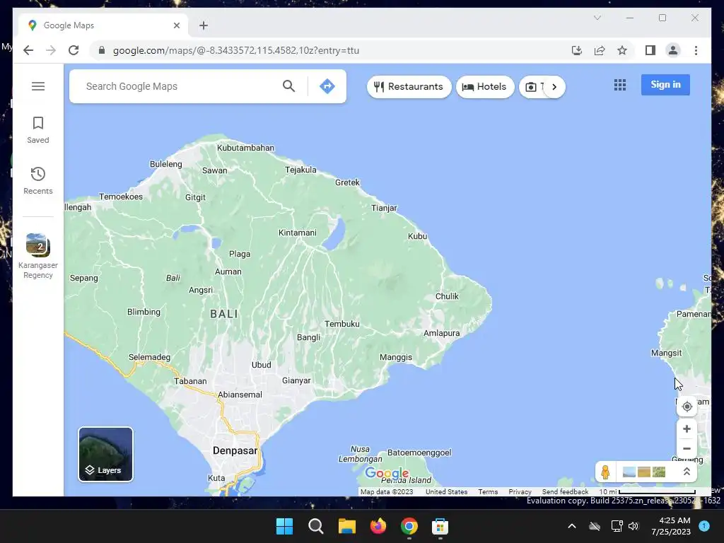Open the imagery thumbnails strip
Screen dimensions: 724x543
pyautogui.click(x=644, y=472)
